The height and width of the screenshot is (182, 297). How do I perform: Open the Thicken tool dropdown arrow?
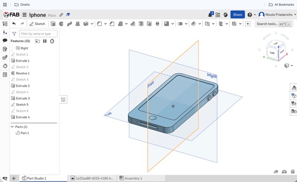(x=92, y=24)
